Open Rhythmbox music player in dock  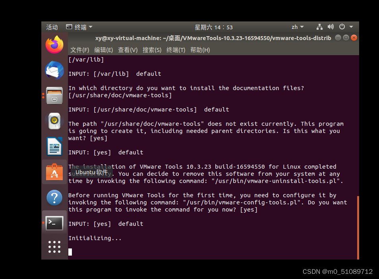tap(54, 121)
